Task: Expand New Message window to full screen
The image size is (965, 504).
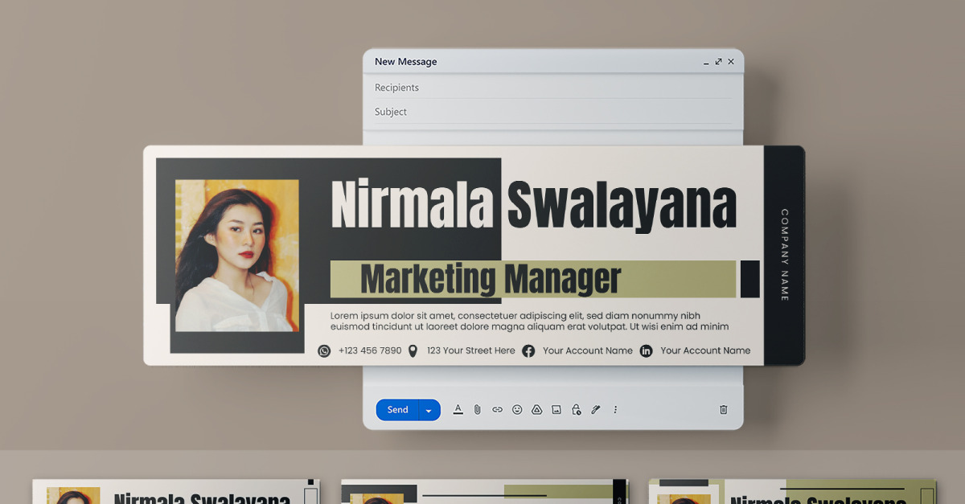Action: tap(718, 61)
